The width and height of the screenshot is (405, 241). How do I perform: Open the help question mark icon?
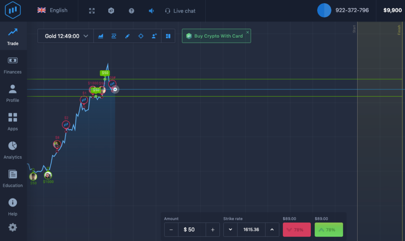(x=131, y=11)
